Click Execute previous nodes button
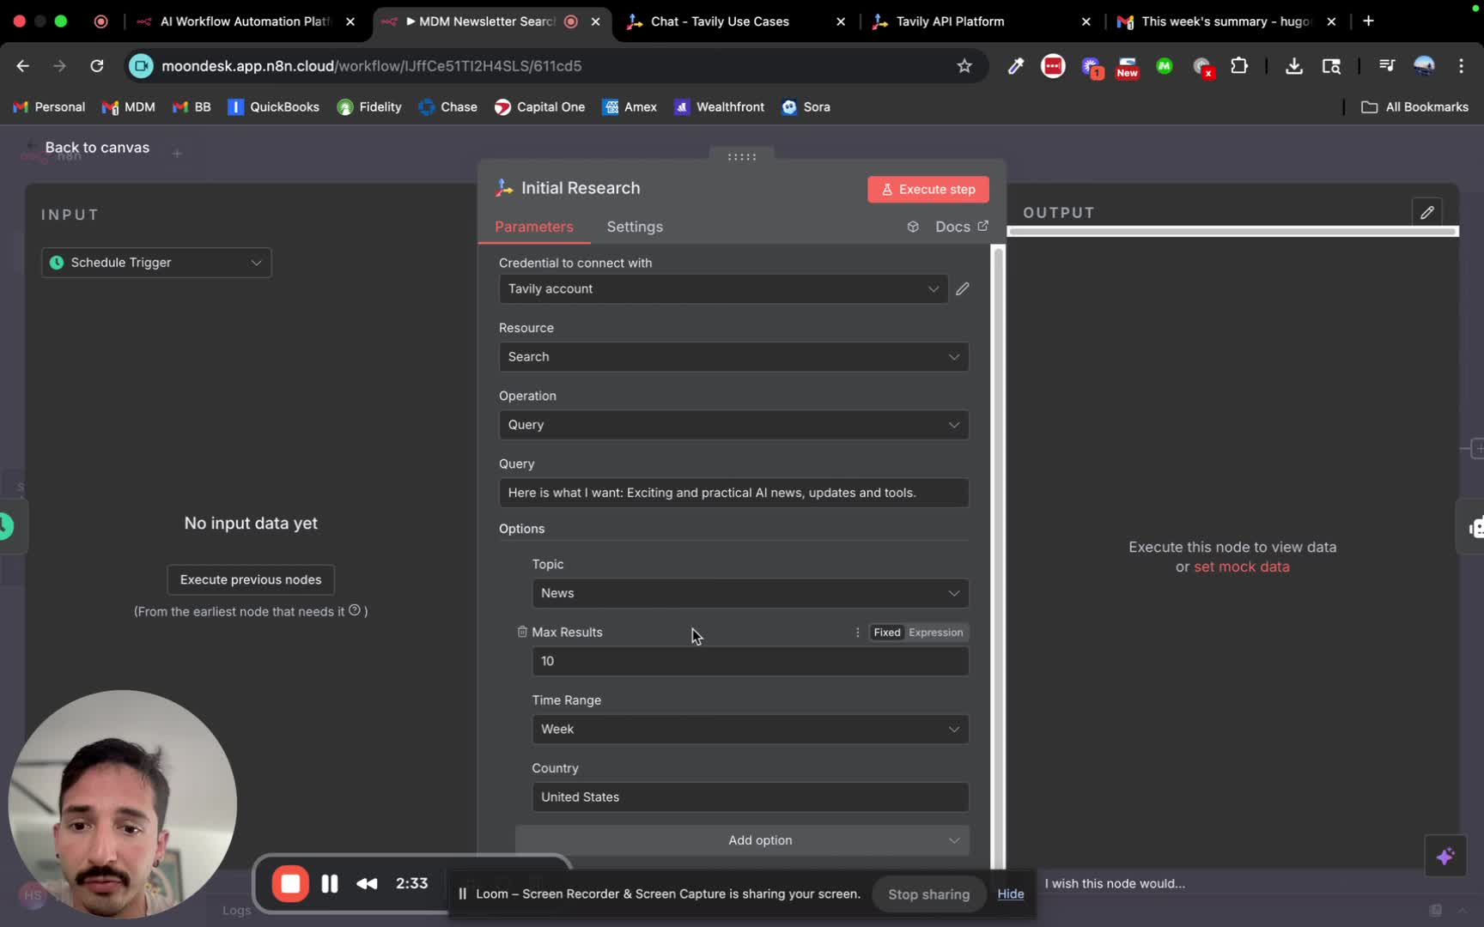This screenshot has height=927, width=1484. [251, 579]
